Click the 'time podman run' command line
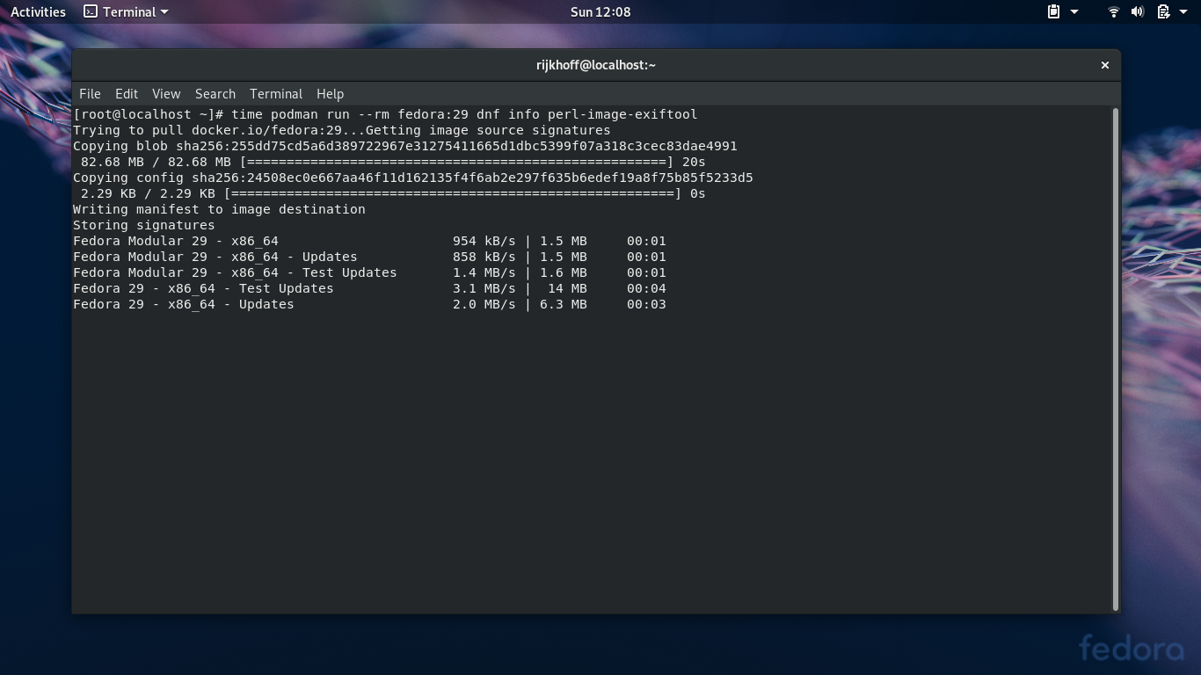Viewport: 1201px width, 675px height. 385,114
